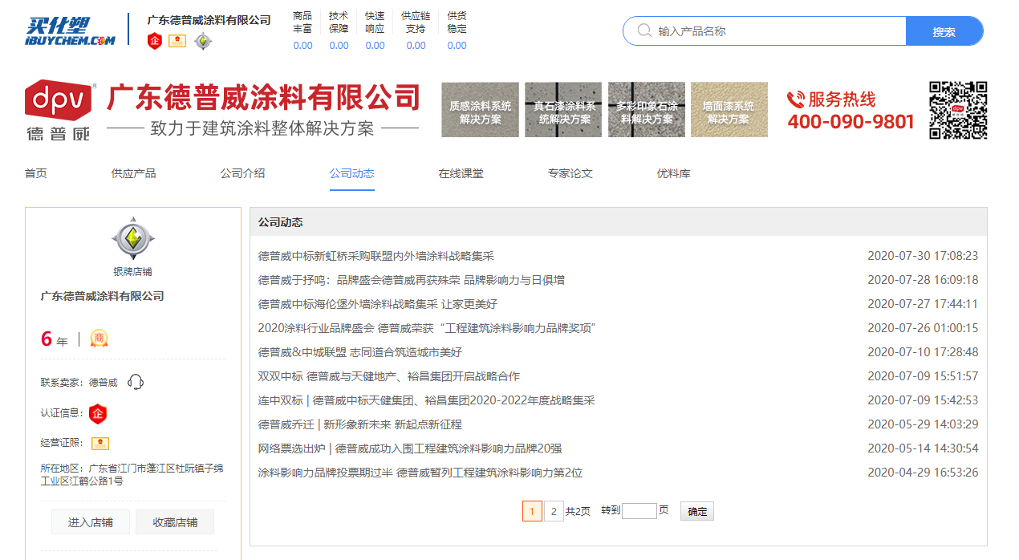Open news 德普威于抒鸣：品牌盛会德普威再获殊荣
Screen dimensions: 1019x560
(x=412, y=280)
